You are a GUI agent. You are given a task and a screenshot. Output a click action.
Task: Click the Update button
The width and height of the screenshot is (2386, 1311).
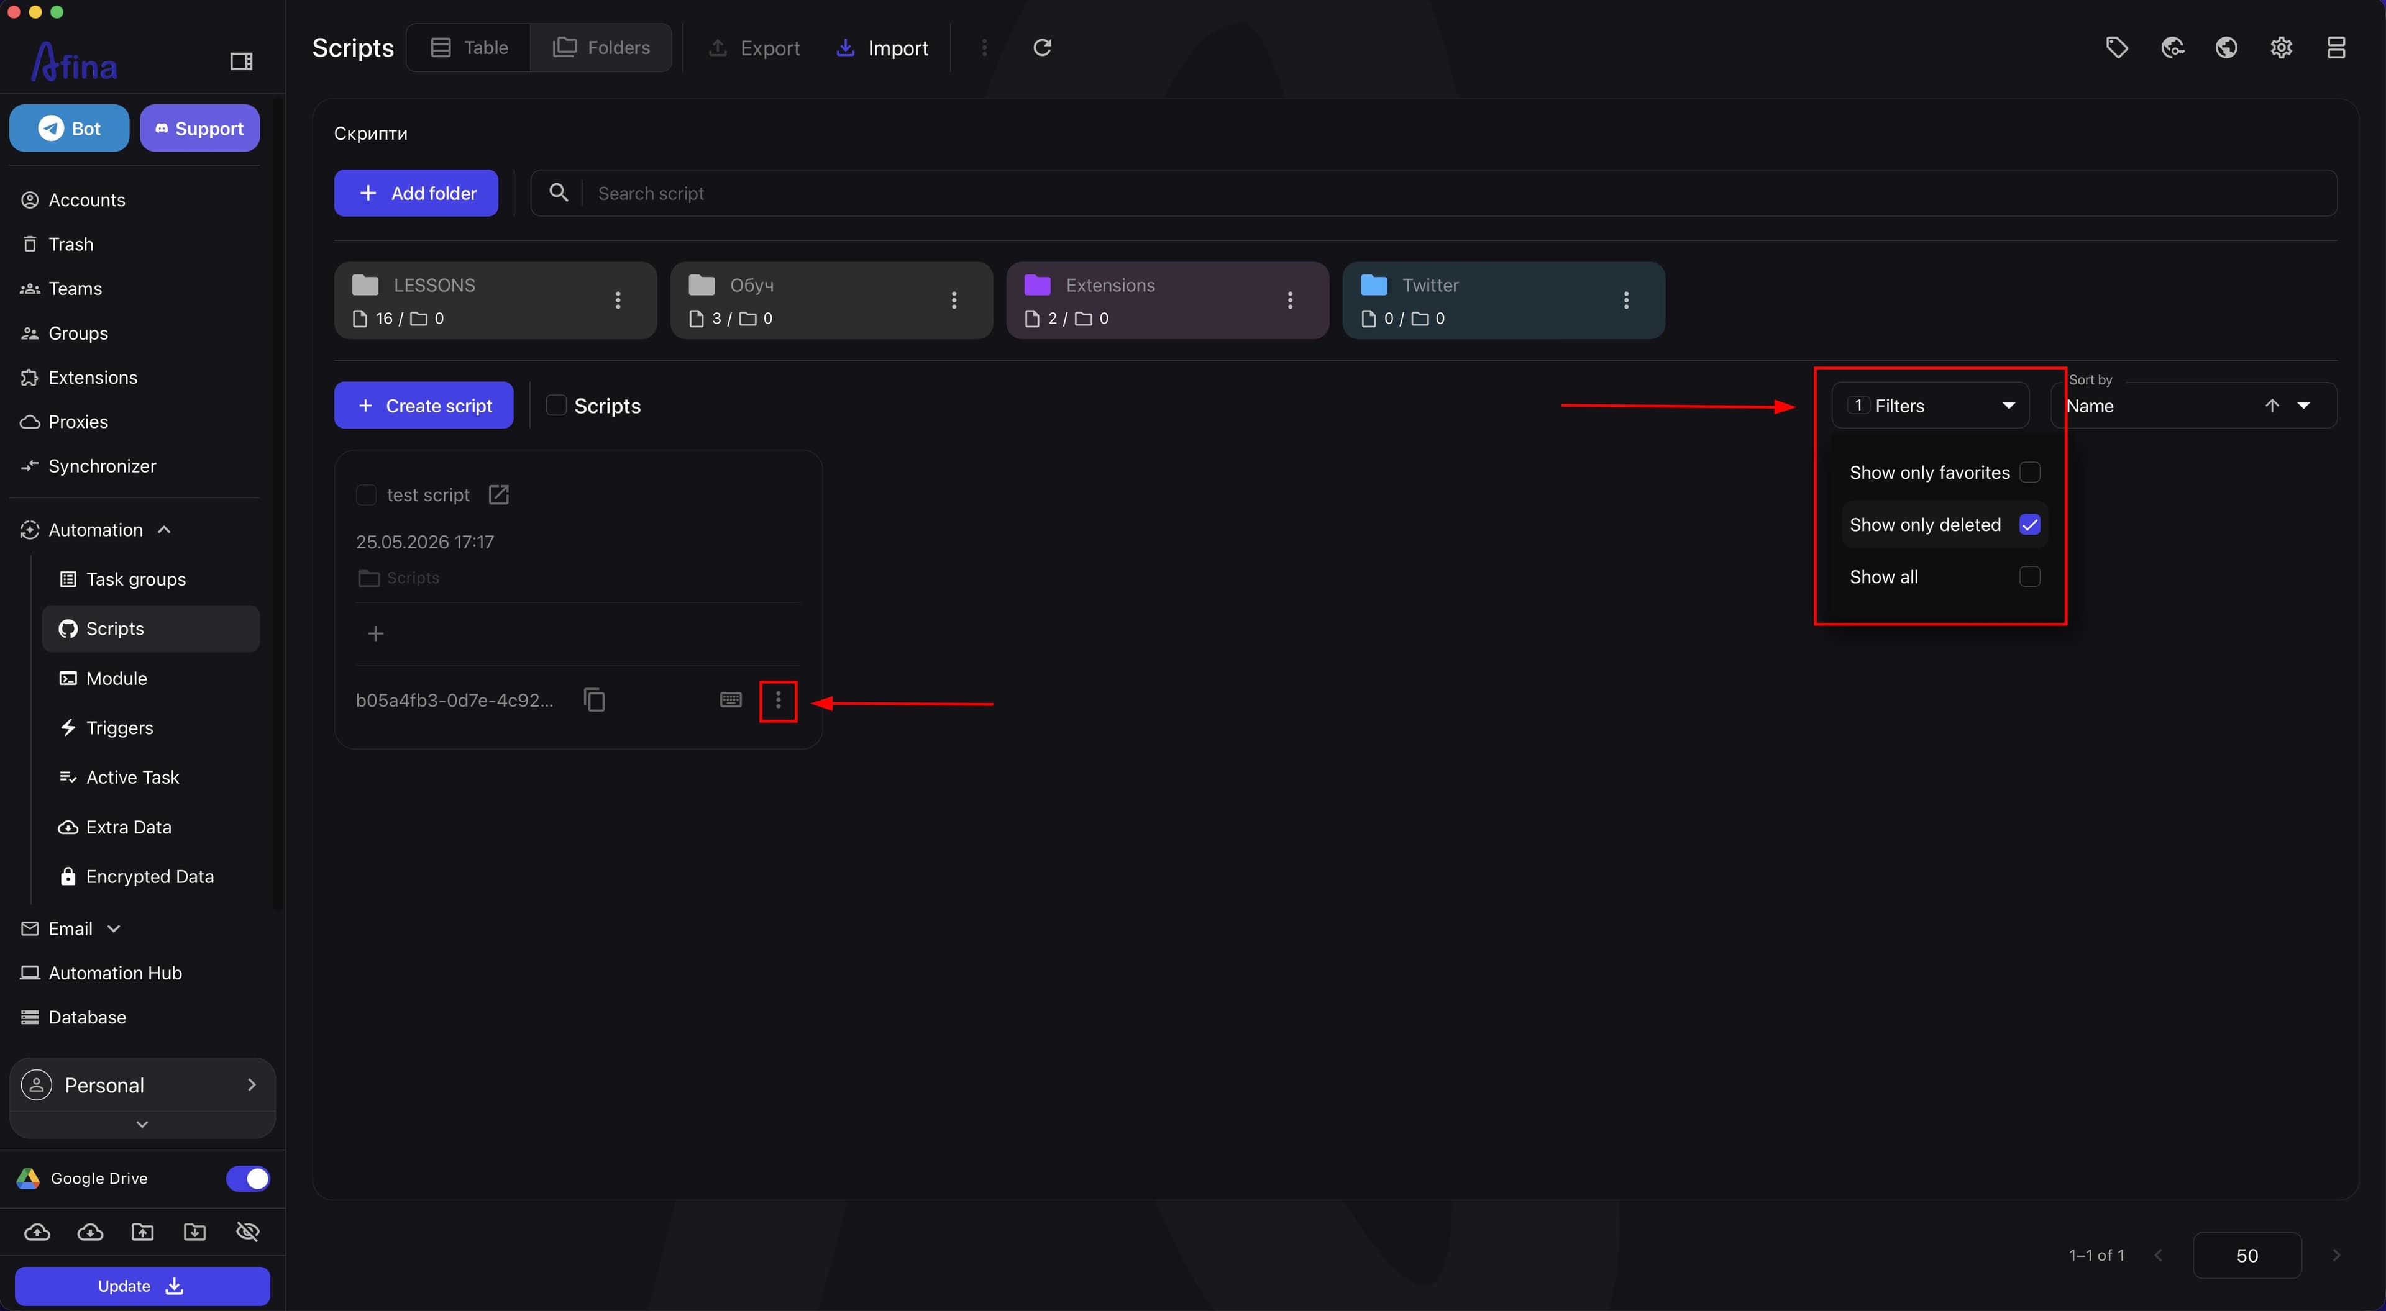pos(142,1286)
